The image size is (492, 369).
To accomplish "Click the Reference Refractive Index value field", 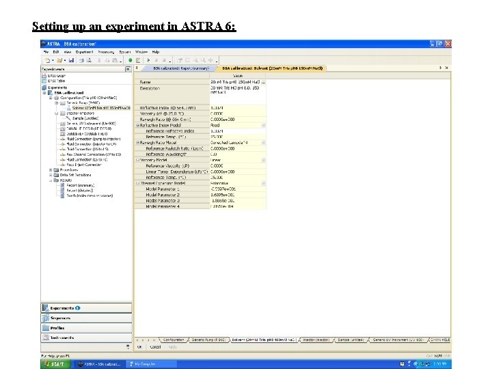I will point(238,131).
